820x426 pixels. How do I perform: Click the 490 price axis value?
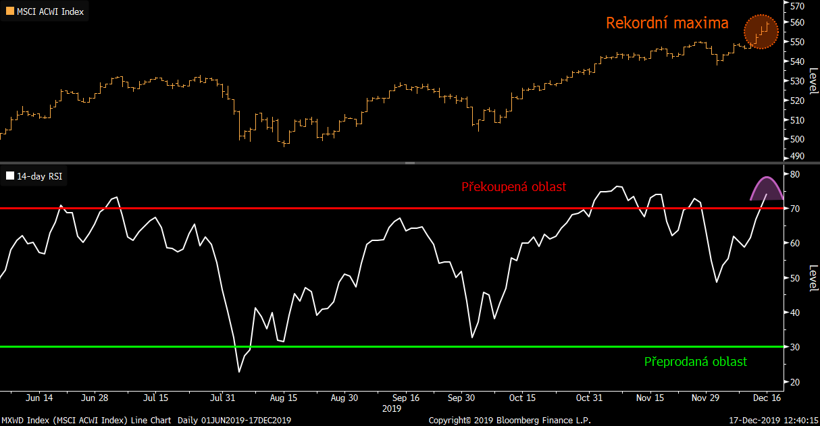(x=796, y=156)
